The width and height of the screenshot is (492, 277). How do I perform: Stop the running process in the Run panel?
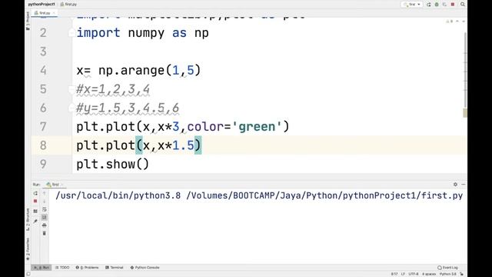coord(35,201)
